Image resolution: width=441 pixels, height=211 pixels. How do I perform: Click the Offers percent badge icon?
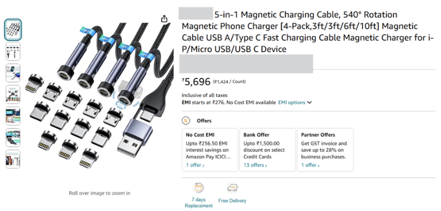coord(186,120)
